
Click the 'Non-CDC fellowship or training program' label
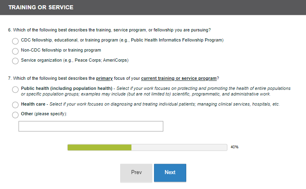(61, 50)
